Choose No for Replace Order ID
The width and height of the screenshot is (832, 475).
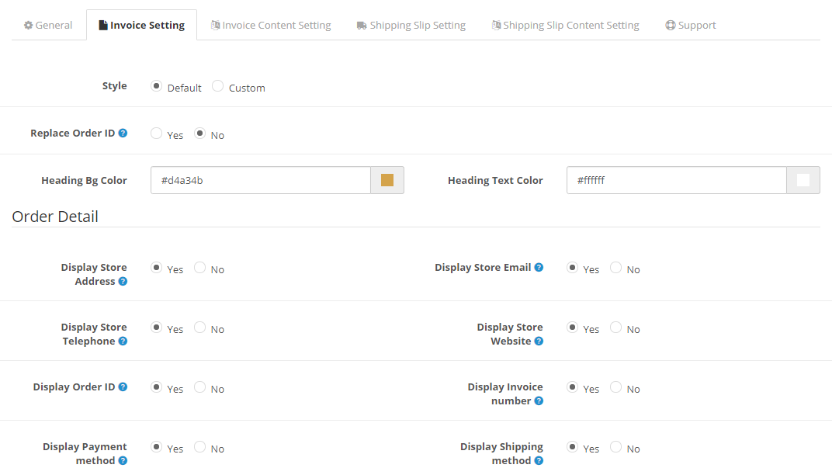199,133
